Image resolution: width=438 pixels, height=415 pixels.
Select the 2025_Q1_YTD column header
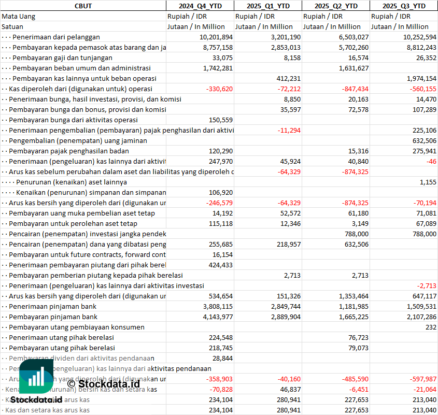click(x=268, y=6)
